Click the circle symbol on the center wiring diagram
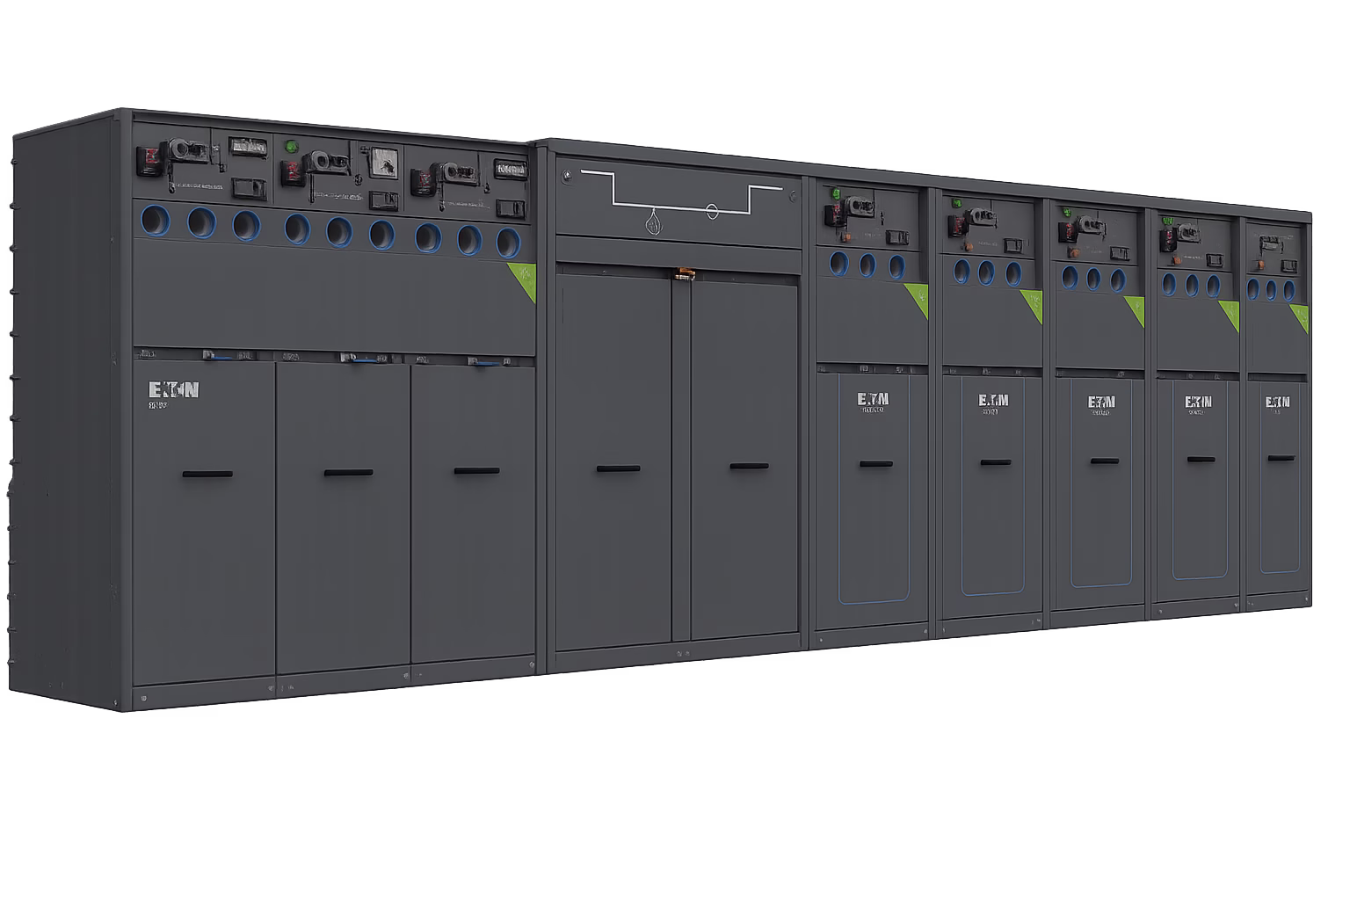The width and height of the screenshot is (1350, 900). click(x=712, y=211)
